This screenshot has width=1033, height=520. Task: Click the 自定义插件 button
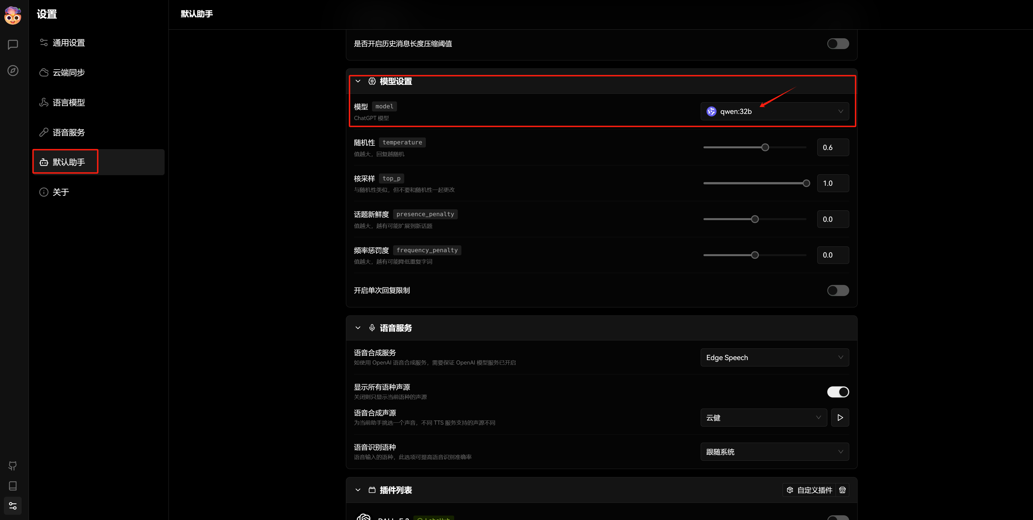[809, 490]
